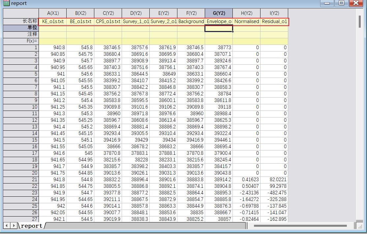Select the 注释 row header
The height and width of the screenshot is (234, 367).
coord(21,34)
